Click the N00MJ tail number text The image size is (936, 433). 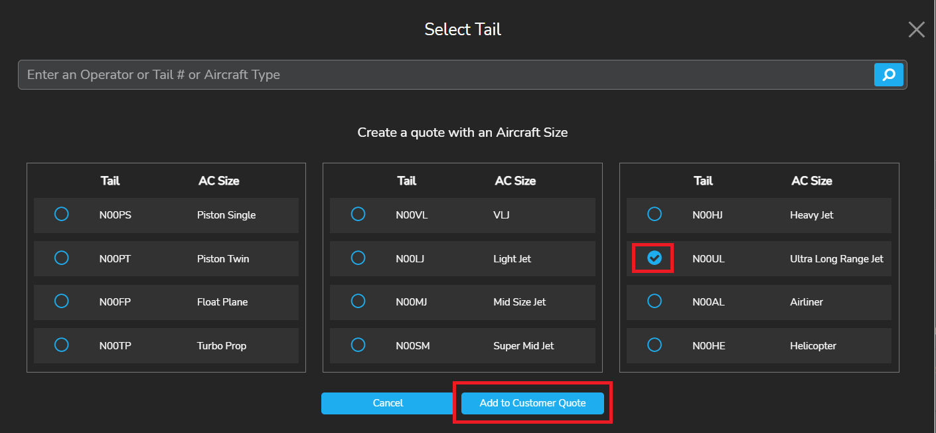tap(411, 302)
